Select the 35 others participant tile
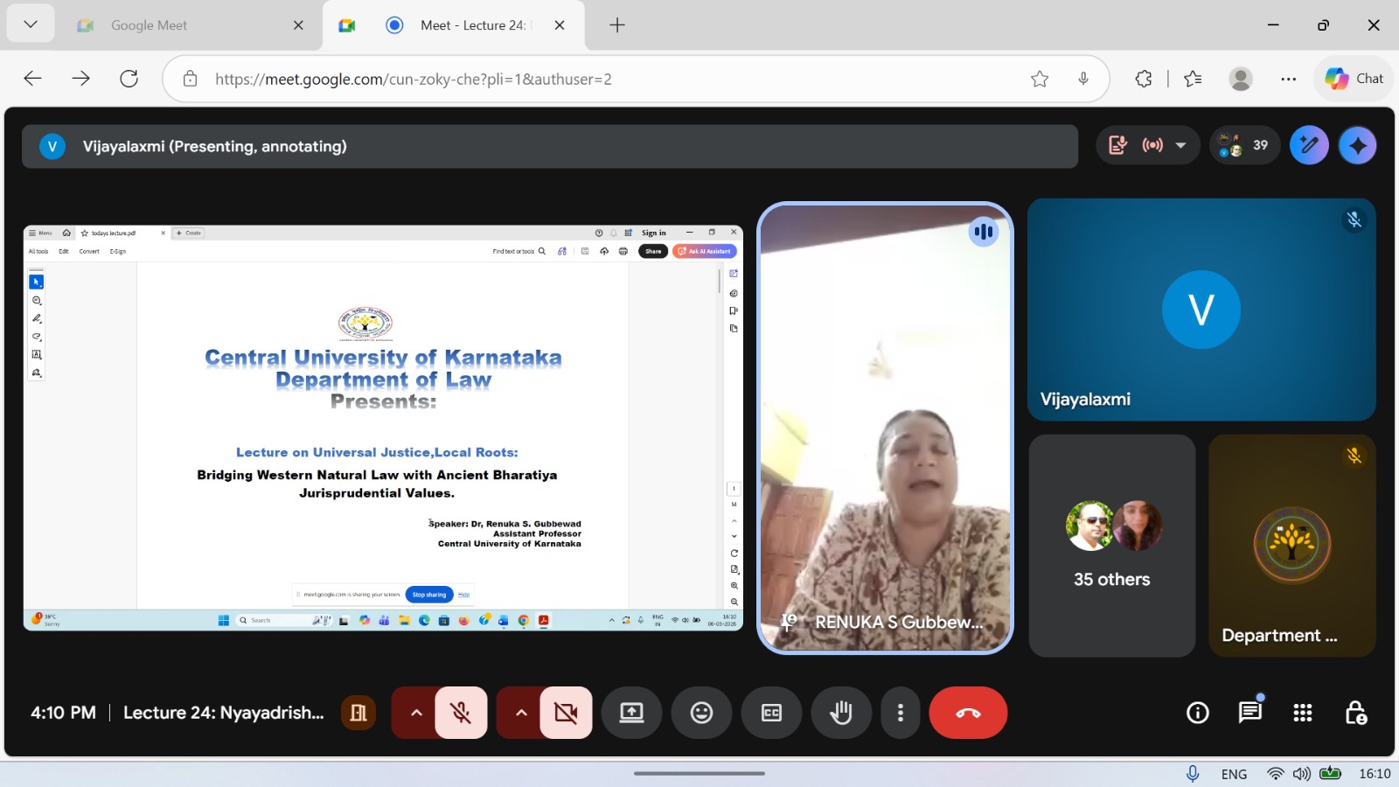This screenshot has height=787, width=1399. (x=1111, y=546)
